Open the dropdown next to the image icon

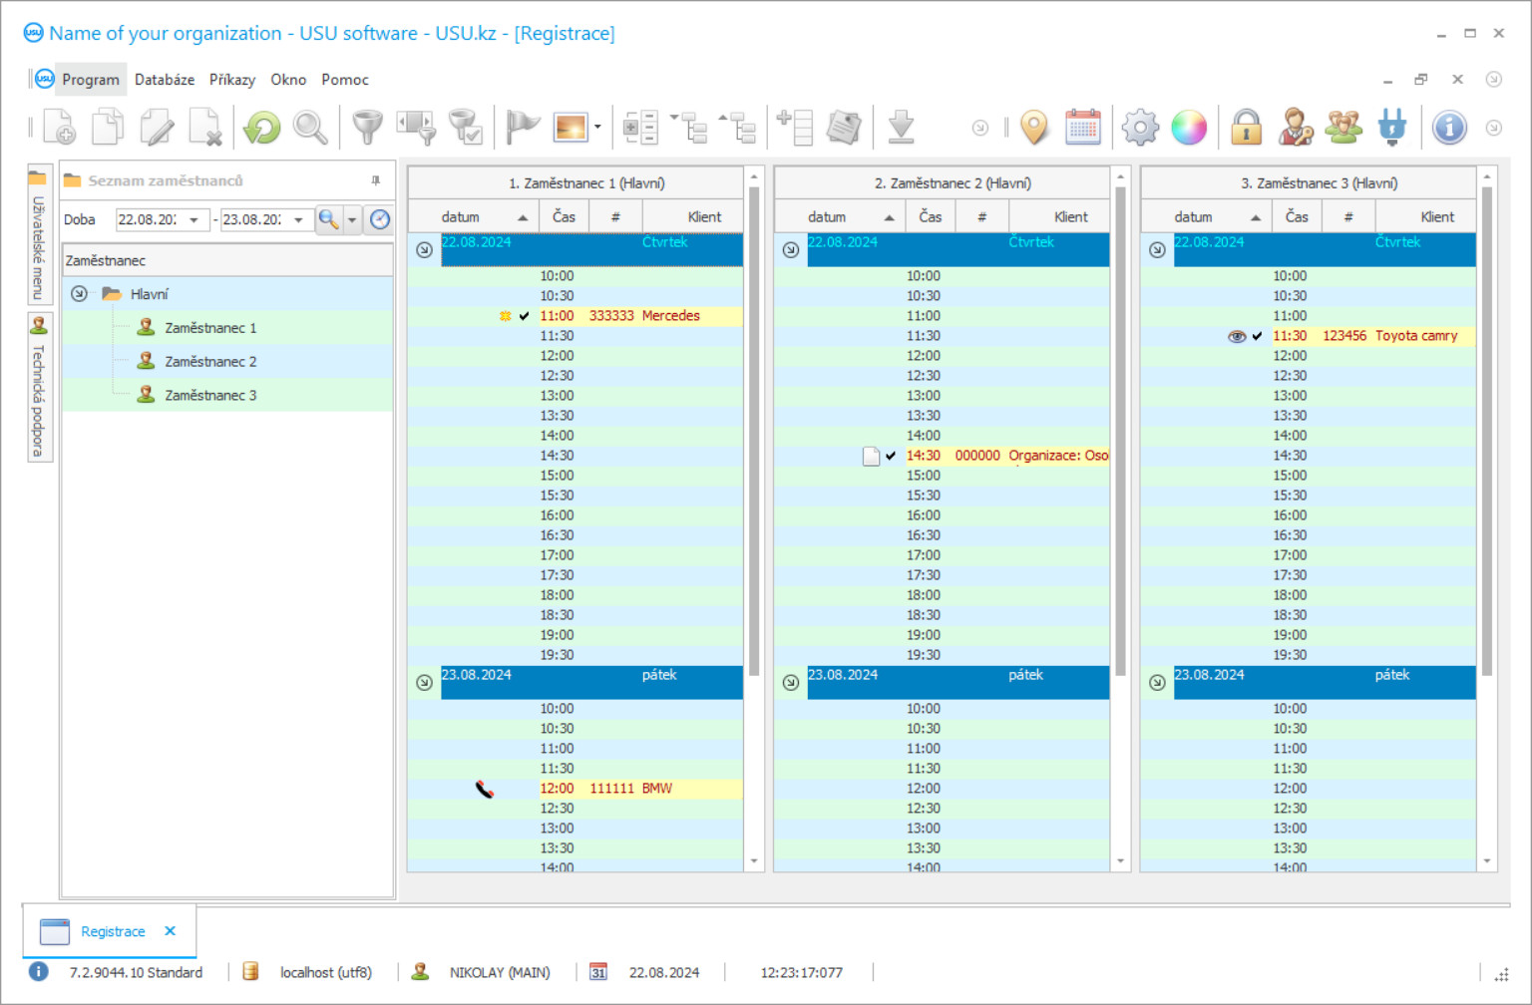(x=595, y=127)
